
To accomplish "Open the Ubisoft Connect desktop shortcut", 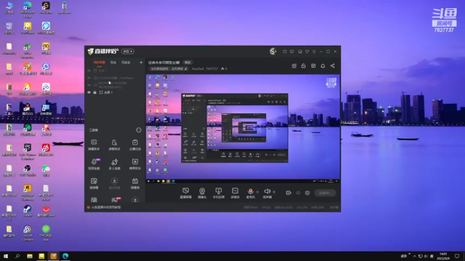I will pos(27,233).
